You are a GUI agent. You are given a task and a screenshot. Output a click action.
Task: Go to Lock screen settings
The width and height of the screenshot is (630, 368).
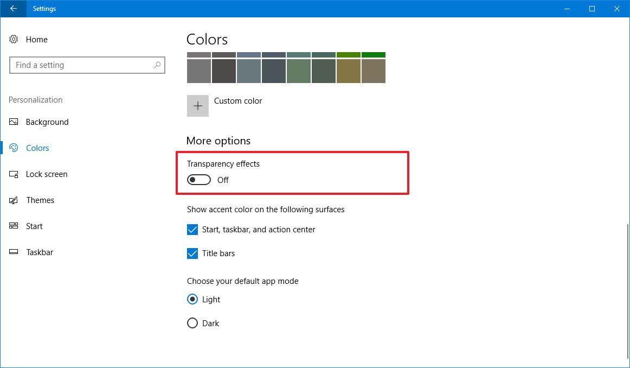(x=47, y=174)
